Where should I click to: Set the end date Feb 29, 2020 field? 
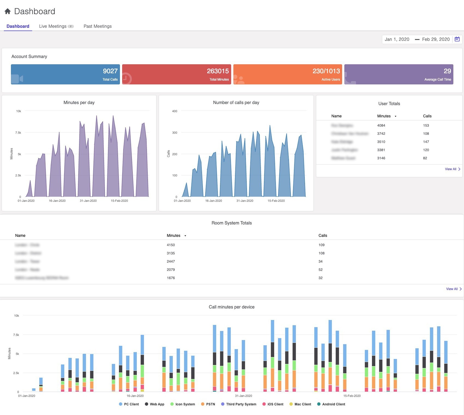pyautogui.click(x=436, y=39)
